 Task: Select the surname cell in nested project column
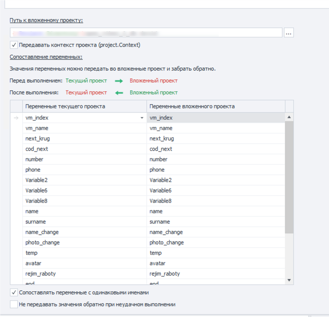pyautogui.click(x=216, y=222)
